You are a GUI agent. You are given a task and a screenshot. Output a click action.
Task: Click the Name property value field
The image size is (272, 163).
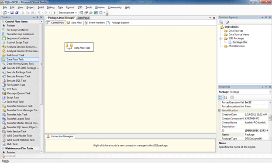tap(256, 134)
